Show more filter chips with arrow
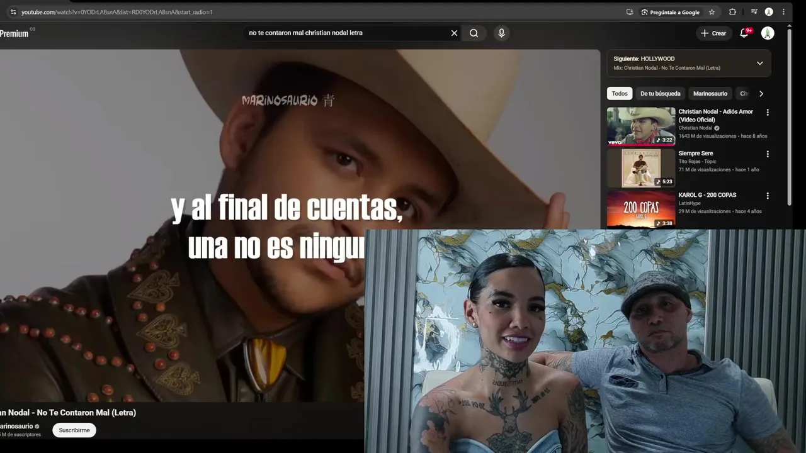This screenshot has height=453, width=806. pos(761,94)
